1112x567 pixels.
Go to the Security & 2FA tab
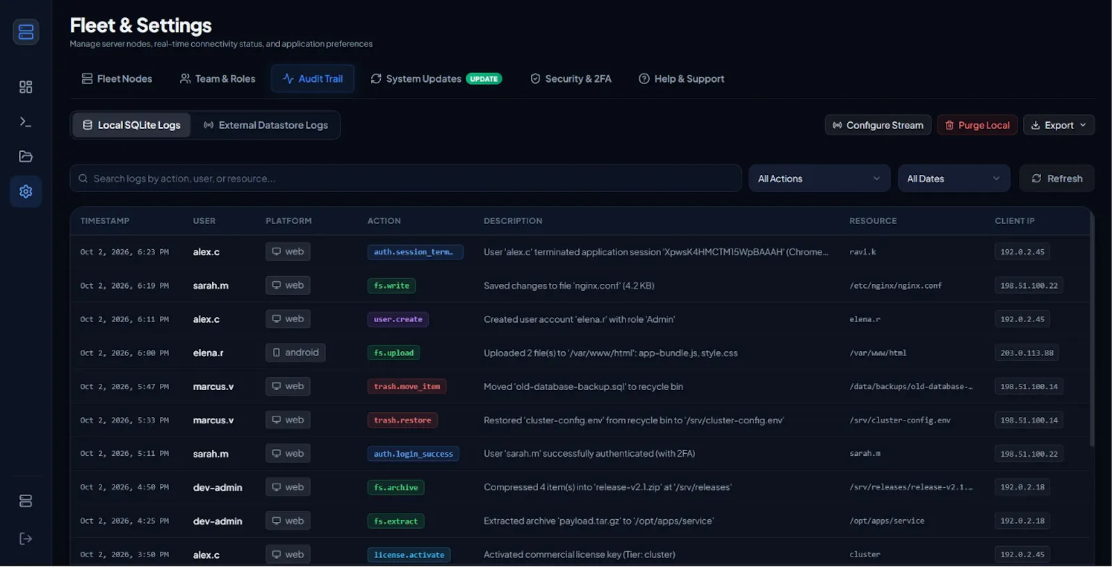pyautogui.click(x=571, y=78)
